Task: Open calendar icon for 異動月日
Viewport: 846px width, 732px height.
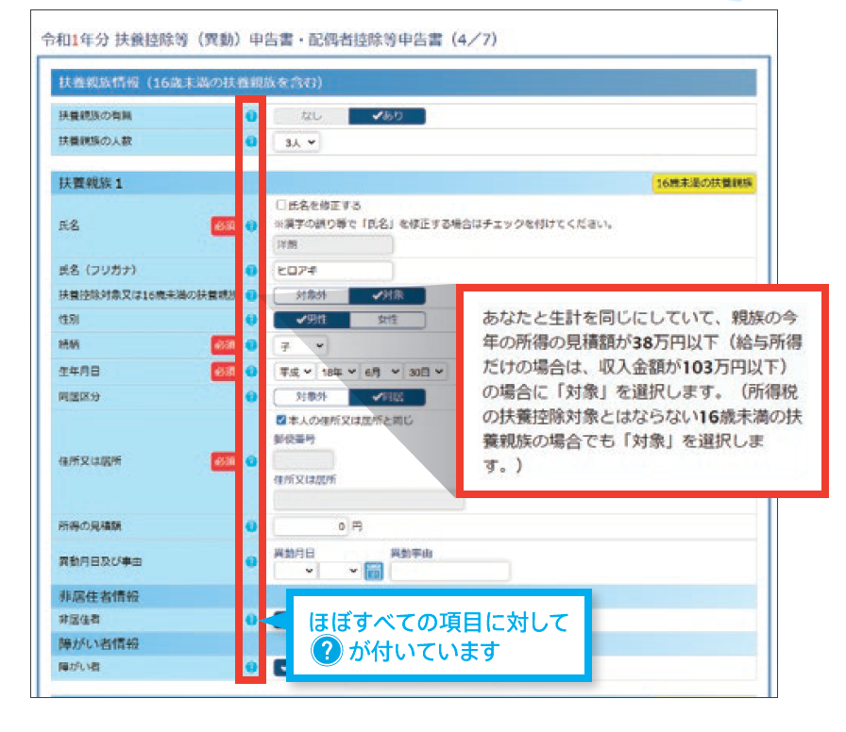Action: pyautogui.click(x=373, y=571)
